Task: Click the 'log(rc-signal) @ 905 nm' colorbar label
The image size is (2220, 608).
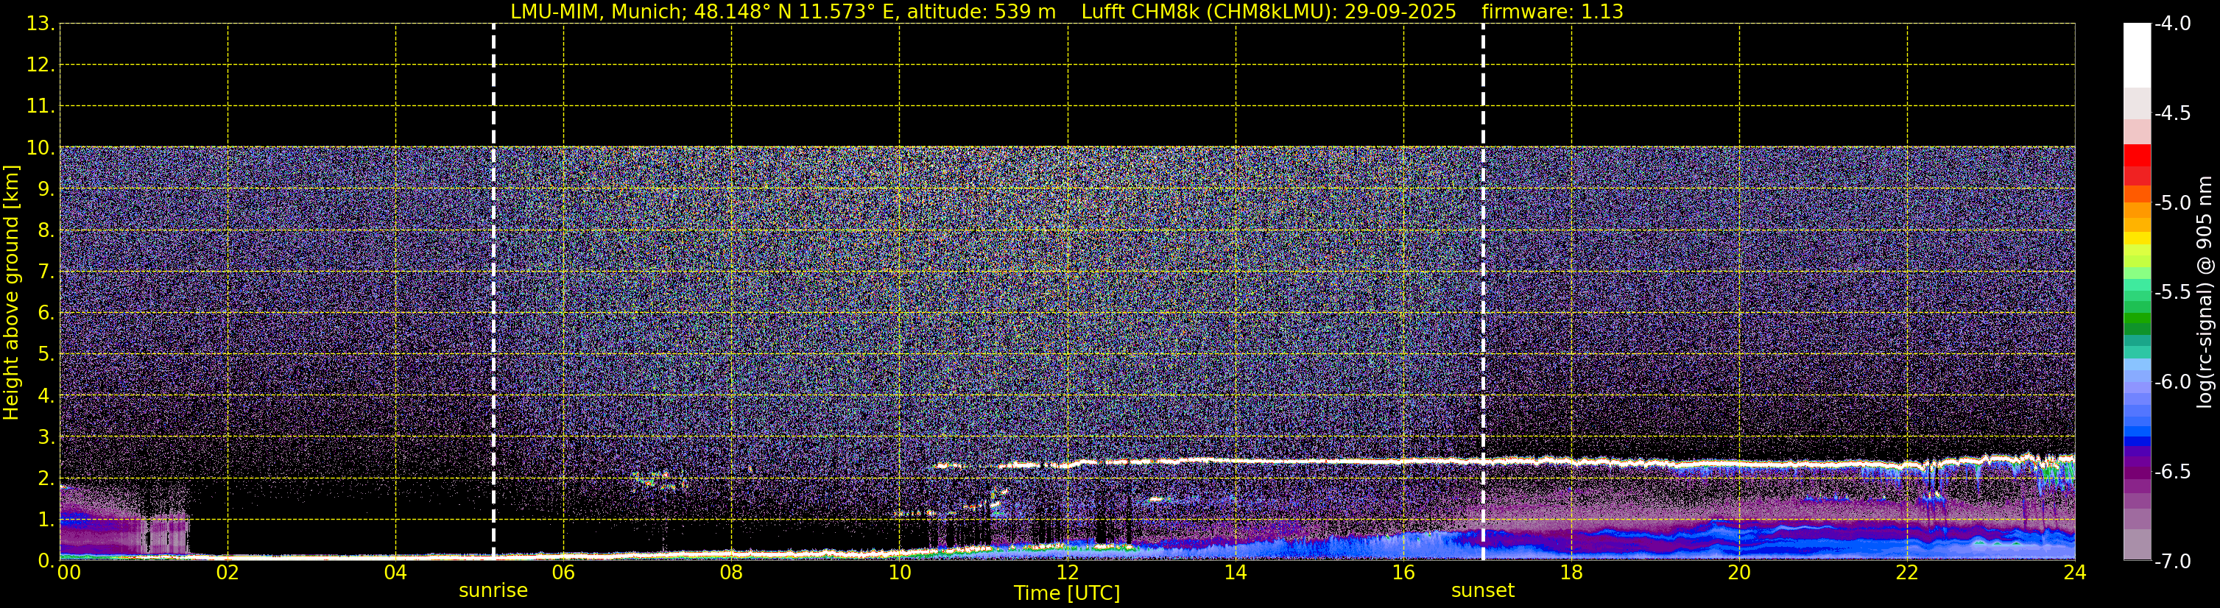Action: click(x=2205, y=292)
